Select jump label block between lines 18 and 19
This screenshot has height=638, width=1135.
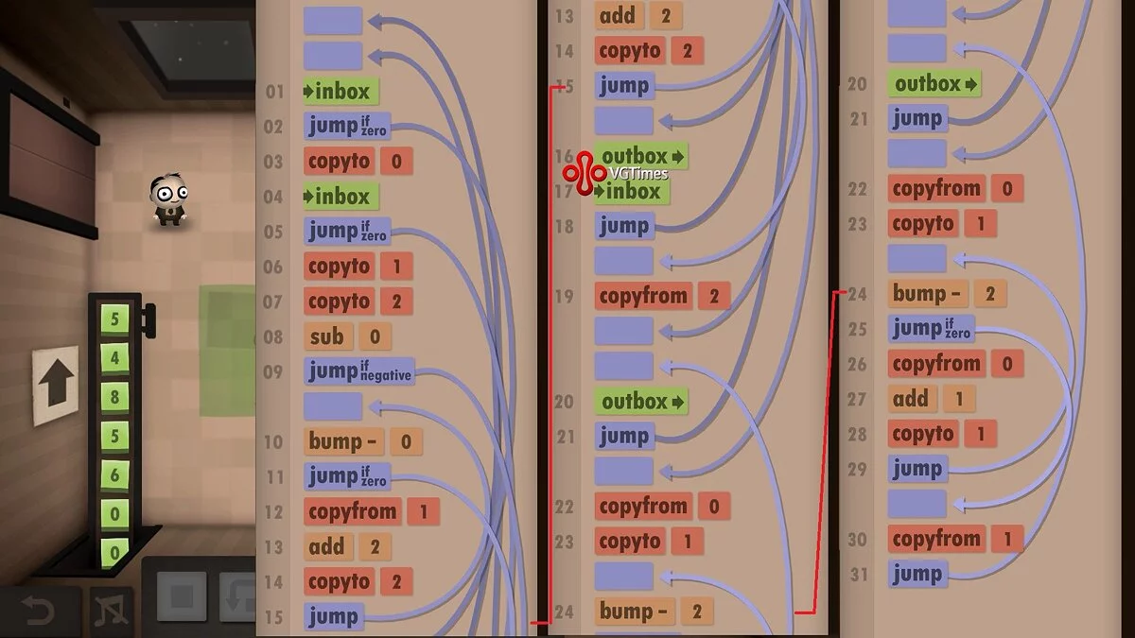coord(624,261)
